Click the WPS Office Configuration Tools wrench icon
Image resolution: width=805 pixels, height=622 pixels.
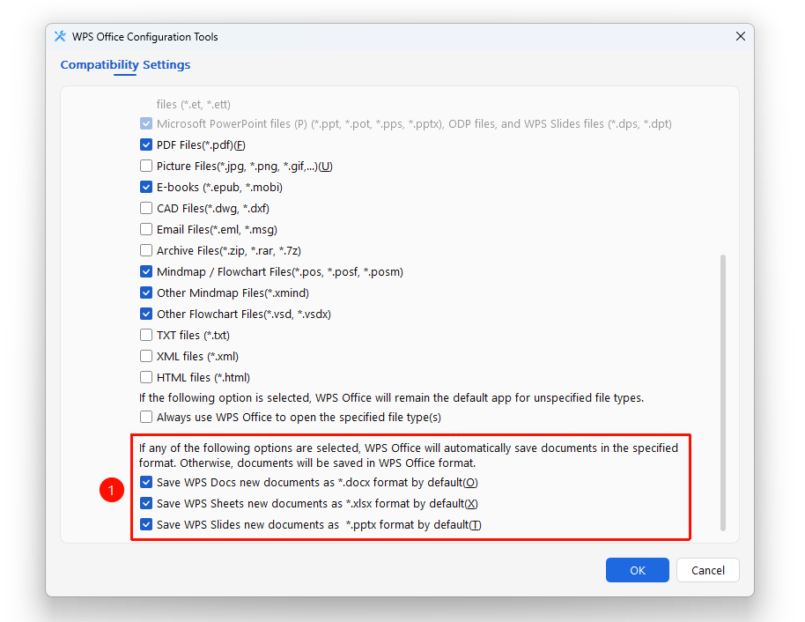[x=60, y=36]
